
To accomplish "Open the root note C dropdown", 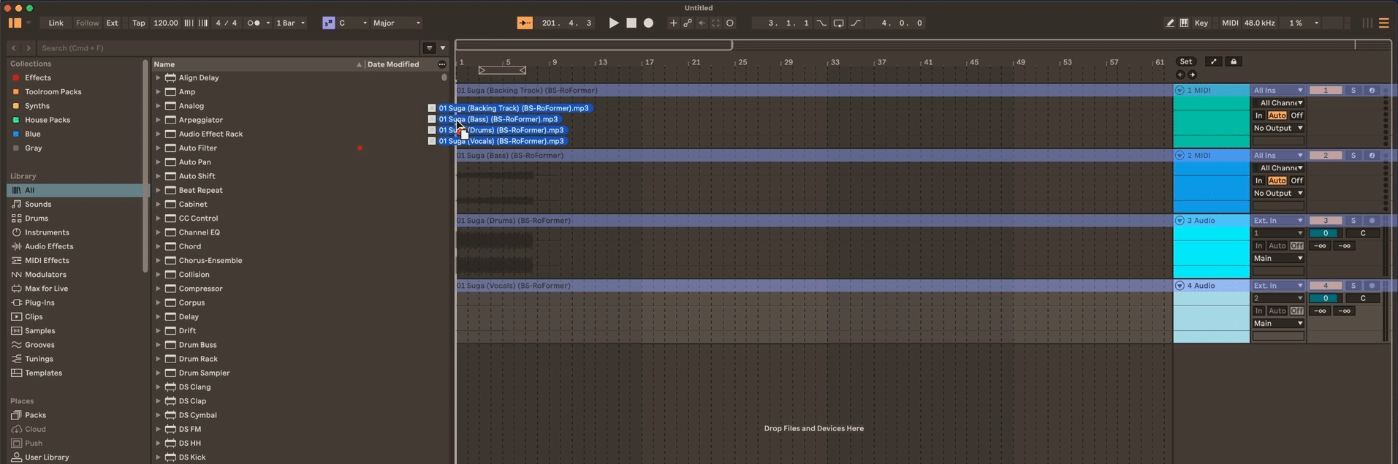I will tap(352, 23).
